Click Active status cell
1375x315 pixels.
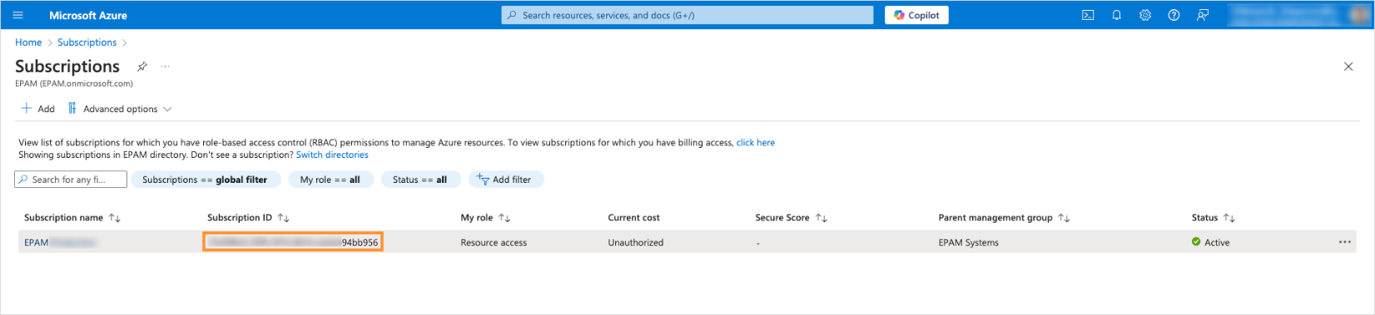pyautogui.click(x=1210, y=243)
